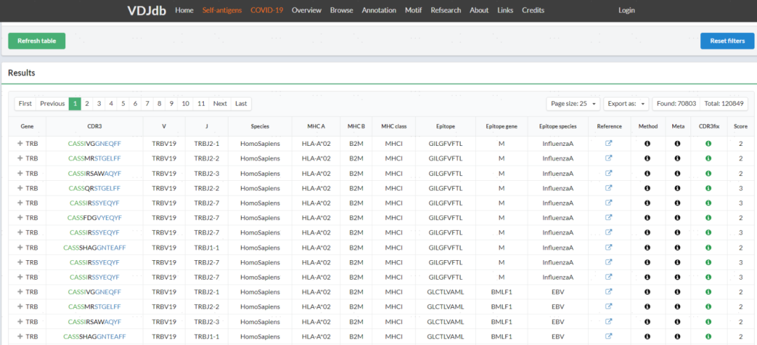This screenshot has width=757, height=345.
Task: Open reference link for first EBV row
Action: [x=609, y=292]
